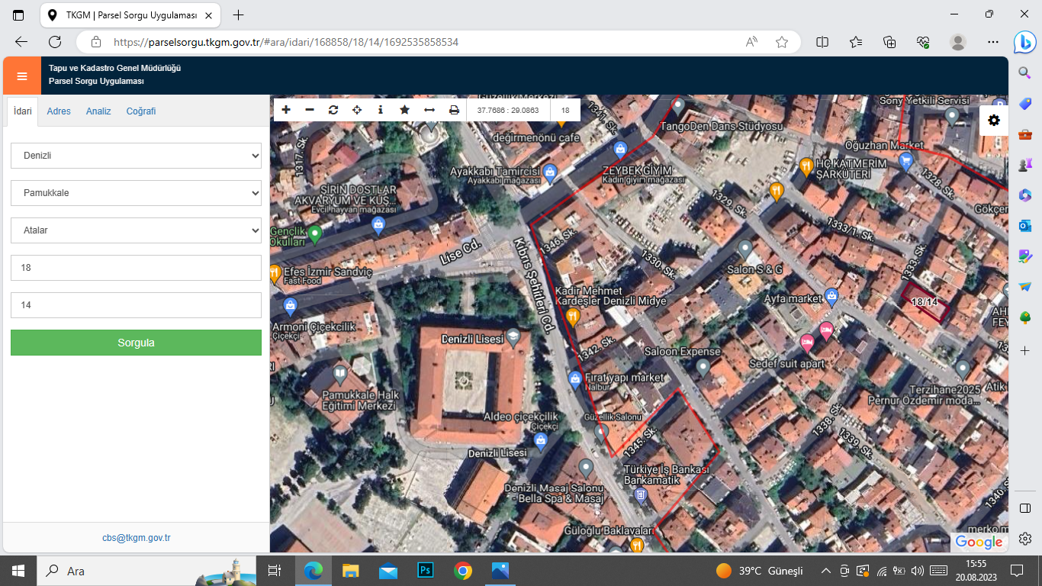Image resolution: width=1042 pixels, height=586 pixels.
Task: Open the Bing chat sidebar button
Action: click(1024, 42)
